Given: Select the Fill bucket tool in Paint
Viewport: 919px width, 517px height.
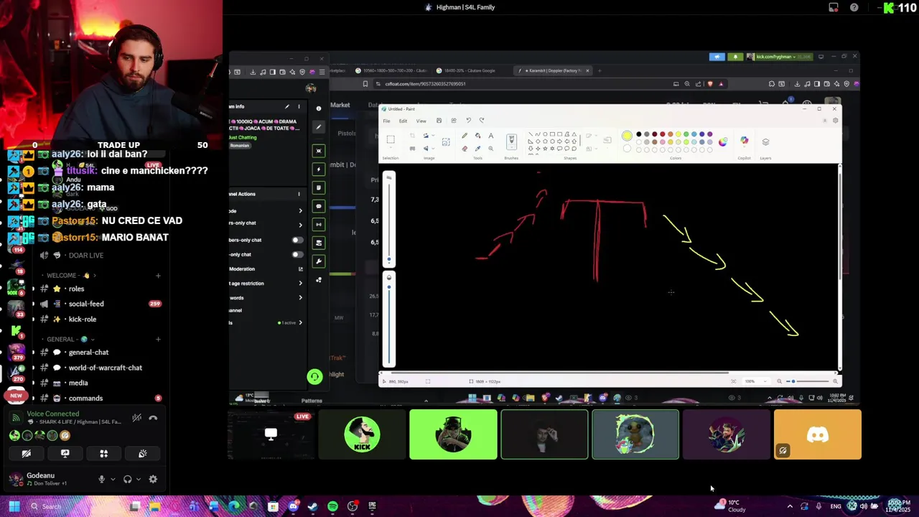Looking at the screenshot, I should click(x=477, y=136).
